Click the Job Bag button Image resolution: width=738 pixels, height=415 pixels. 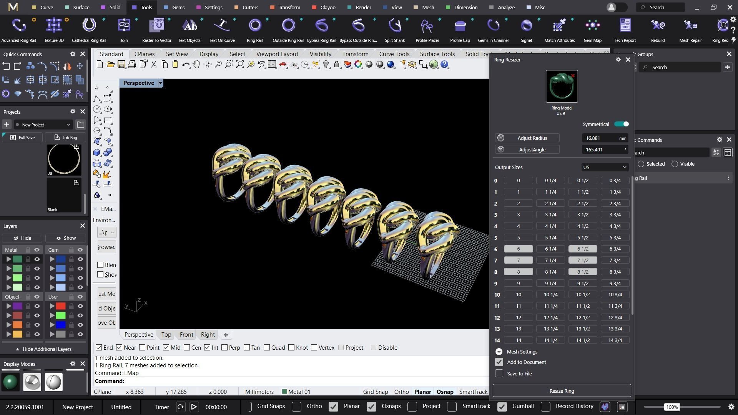[65, 138]
